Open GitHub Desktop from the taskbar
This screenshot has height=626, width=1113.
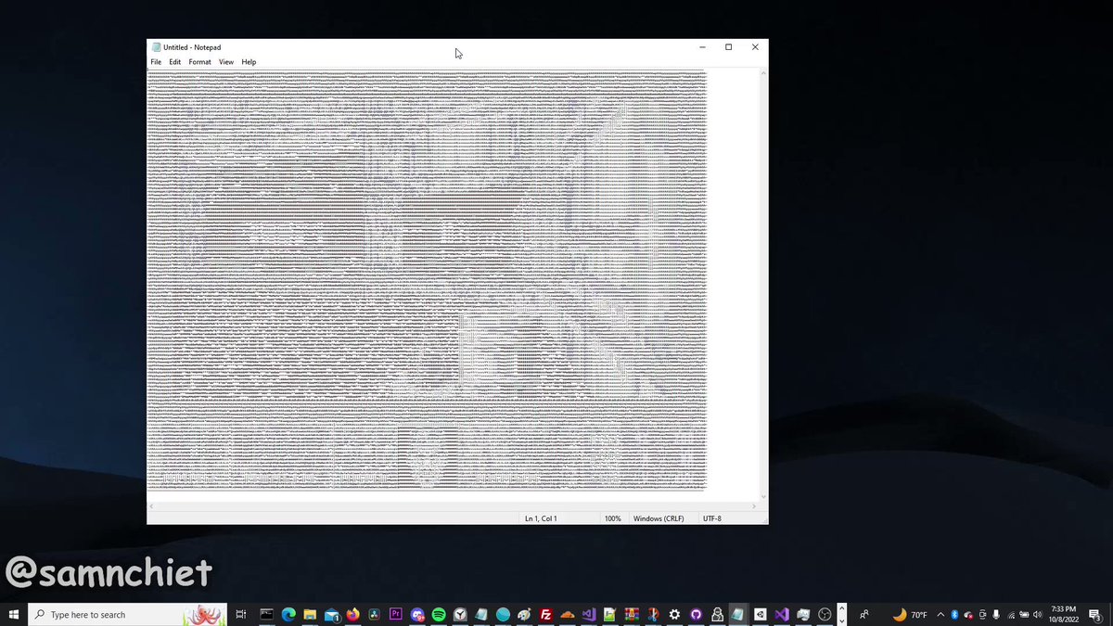pos(696,614)
